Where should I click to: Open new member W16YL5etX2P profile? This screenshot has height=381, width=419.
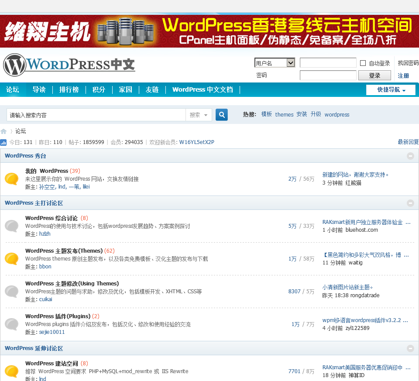coord(197,142)
